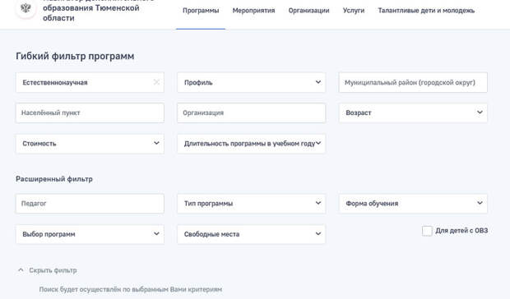The width and height of the screenshot is (510, 299).
Task: Click the Педагог input field
Action: pyautogui.click(x=90, y=204)
